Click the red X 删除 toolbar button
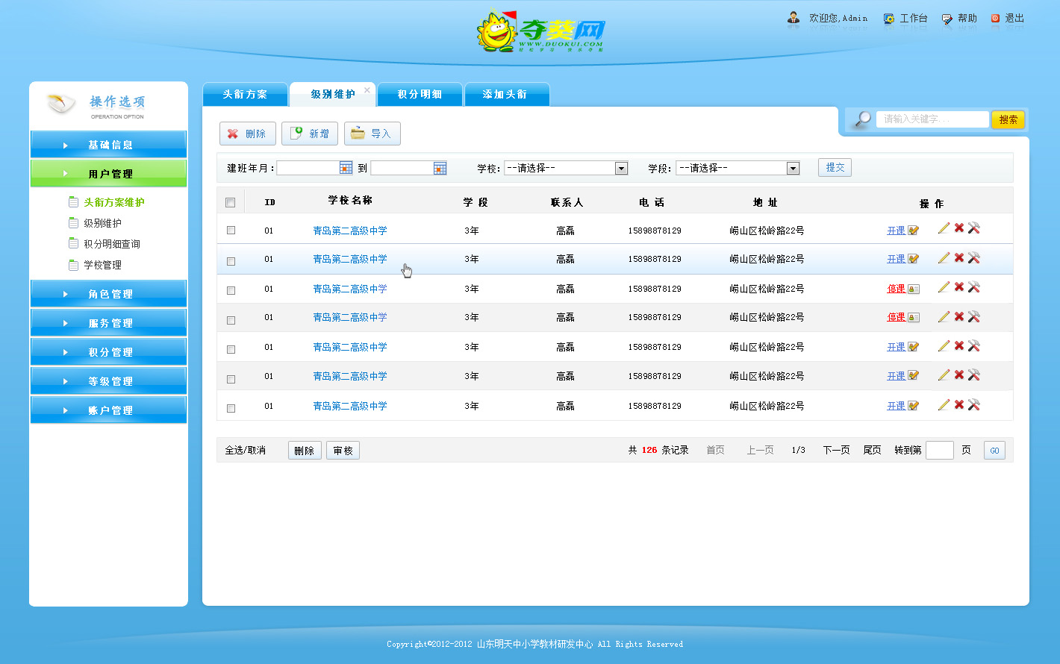Viewport: 1060px width, 664px height. (x=248, y=134)
